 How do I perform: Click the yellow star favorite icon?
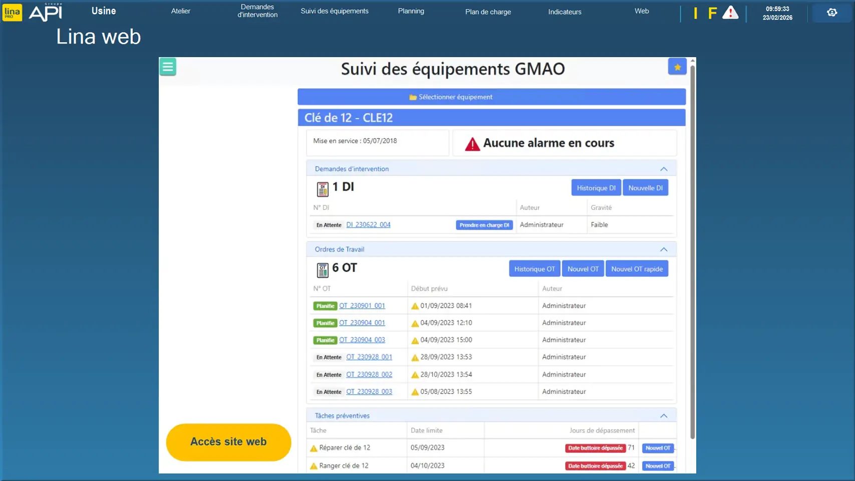pos(677,67)
